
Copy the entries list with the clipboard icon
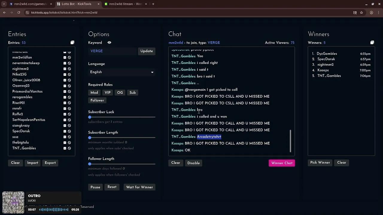click(x=72, y=43)
